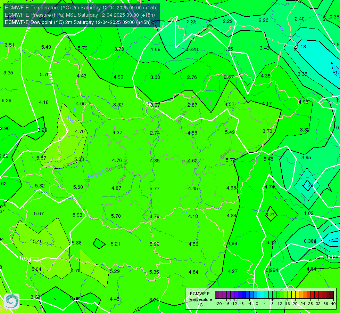Click the 5.88 grid value

click(x=77, y=243)
